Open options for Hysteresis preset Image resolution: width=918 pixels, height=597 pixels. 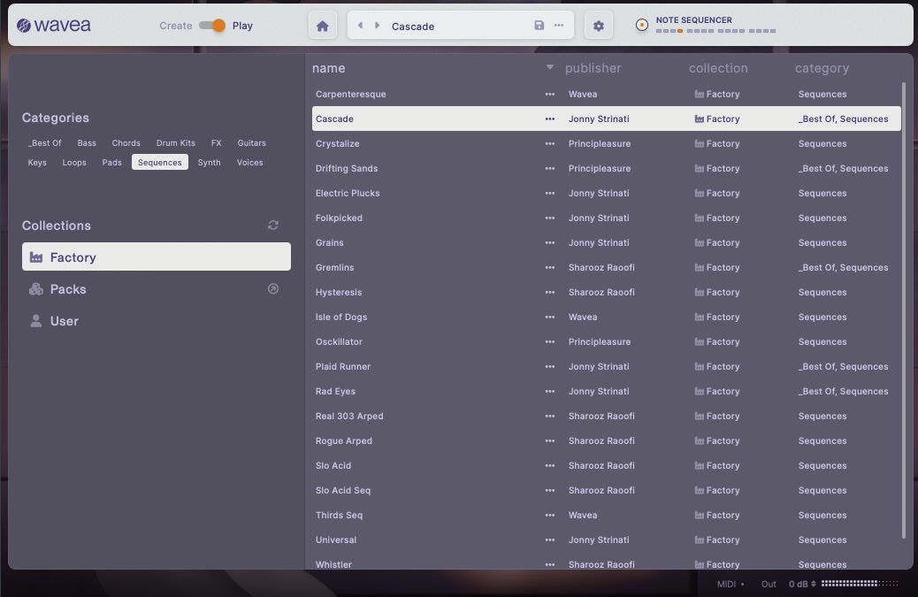coord(550,292)
